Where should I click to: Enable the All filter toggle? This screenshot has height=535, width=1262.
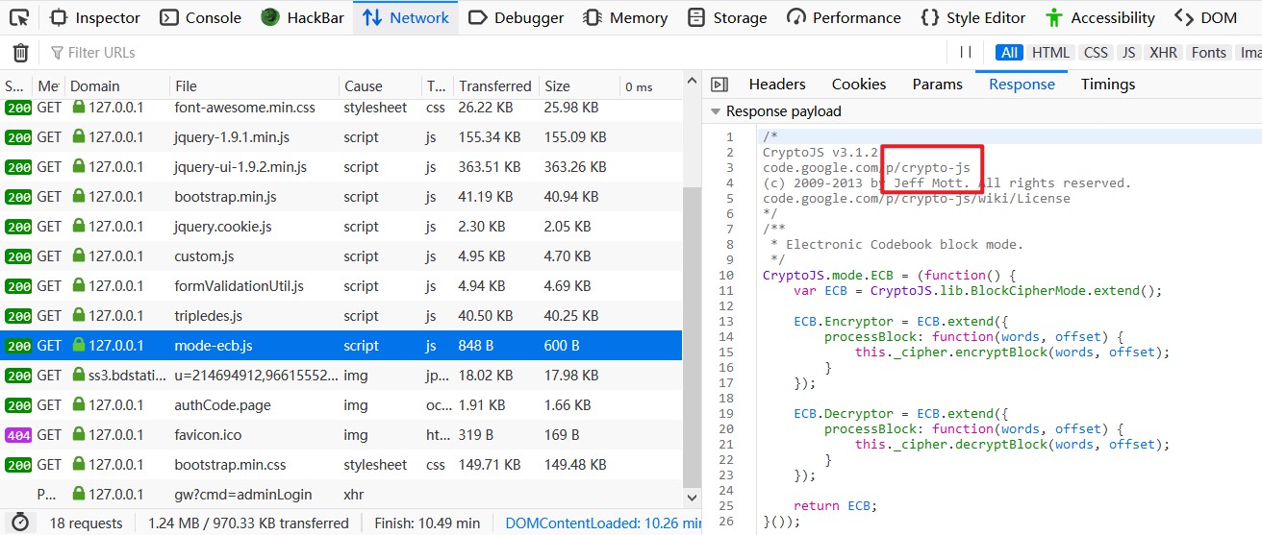(1009, 53)
